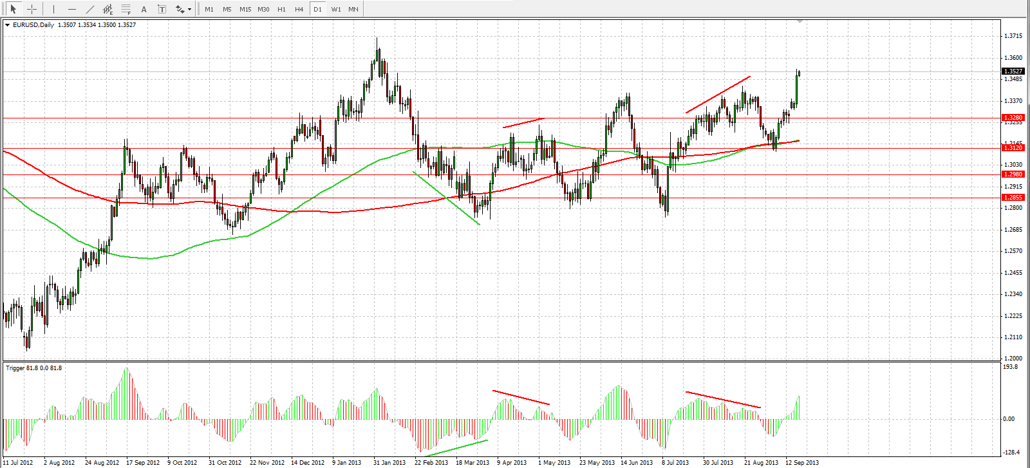Click the 1.2000 price axis value

(1013, 359)
